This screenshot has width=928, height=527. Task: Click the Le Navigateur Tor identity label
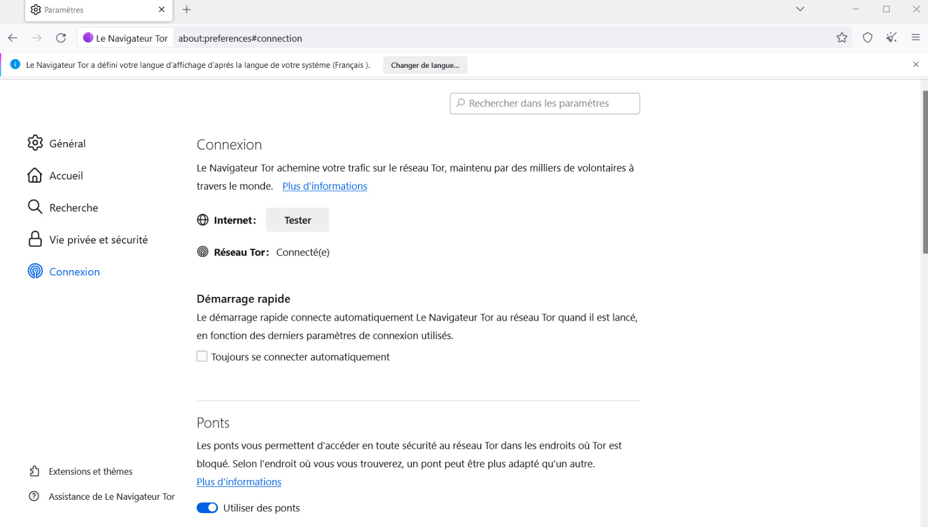tap(132, 38)
